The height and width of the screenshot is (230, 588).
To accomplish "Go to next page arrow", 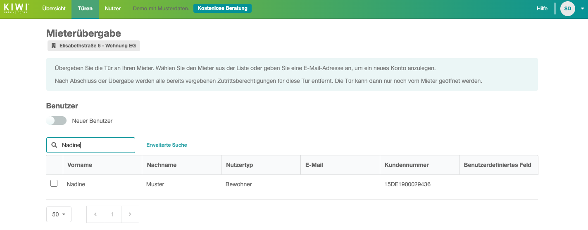I will pos(130,214).
